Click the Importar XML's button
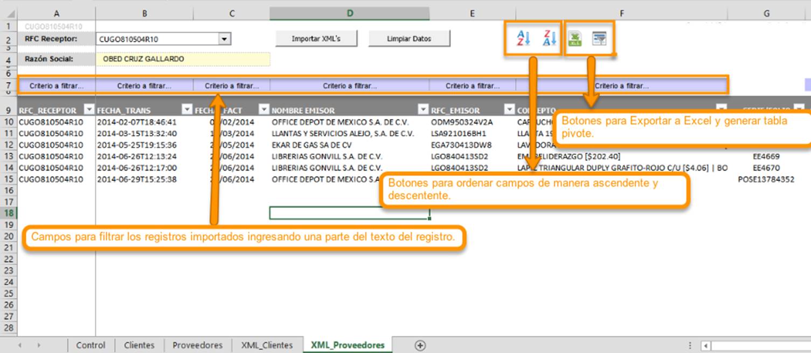This screenshot has width=811, height=353. pos(316,38)
